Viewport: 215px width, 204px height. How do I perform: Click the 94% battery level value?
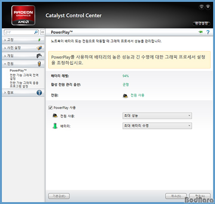point(126,76)
